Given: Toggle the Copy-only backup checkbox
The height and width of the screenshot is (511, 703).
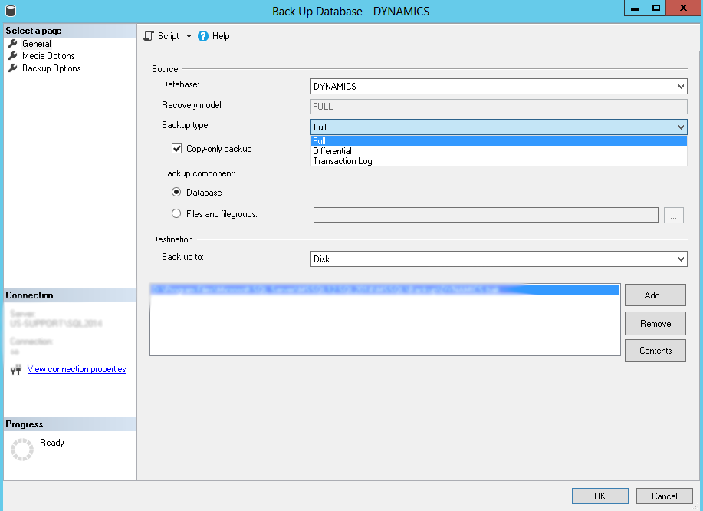Looking at the screenshot, I should 176,149.
